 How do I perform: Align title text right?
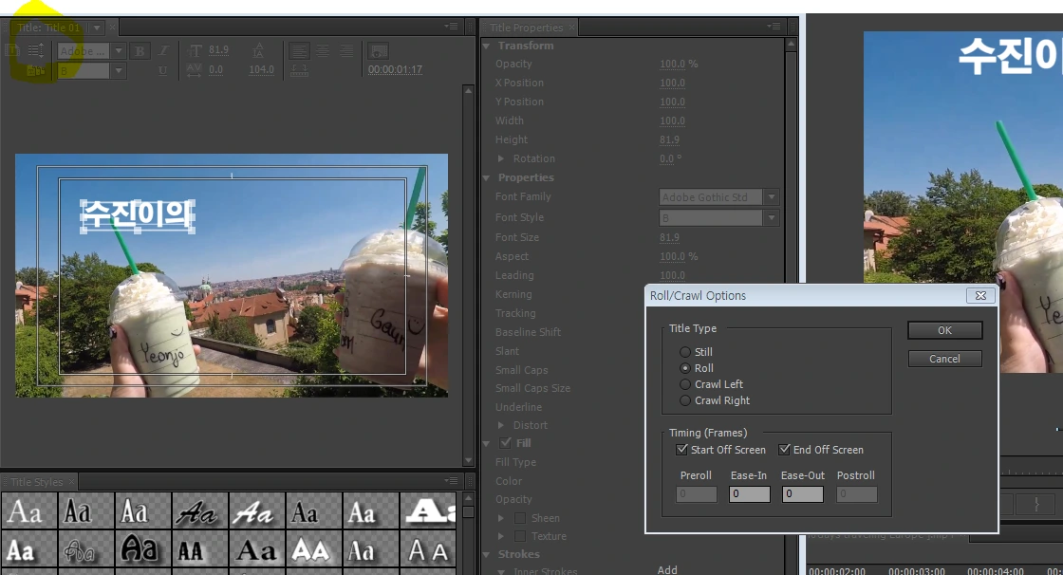coord(346,51)
